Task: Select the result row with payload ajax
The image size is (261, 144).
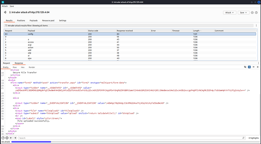Action: point(130,58)
